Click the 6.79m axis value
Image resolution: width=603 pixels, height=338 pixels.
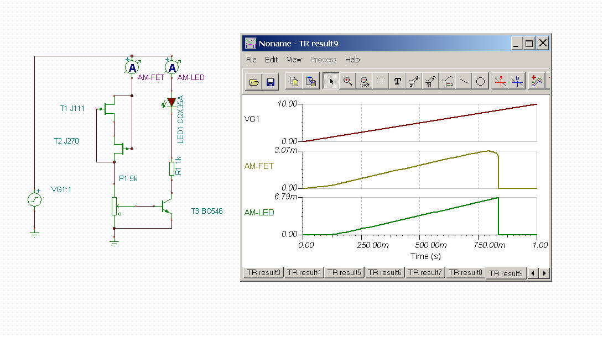285,197
